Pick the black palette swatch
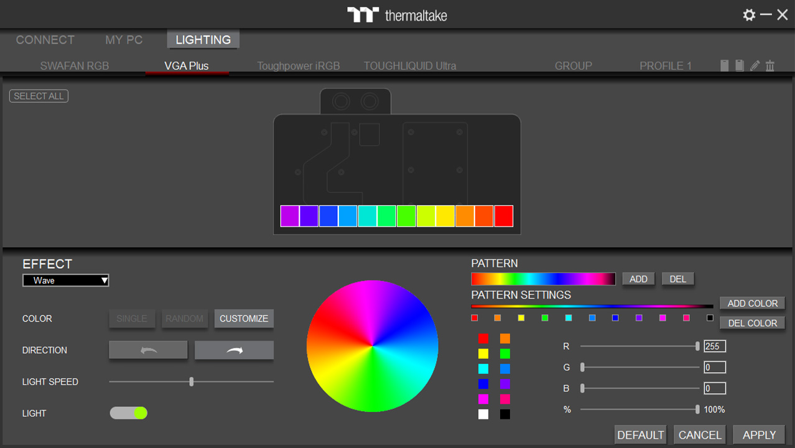795x448 pixels. click(504, 414)
